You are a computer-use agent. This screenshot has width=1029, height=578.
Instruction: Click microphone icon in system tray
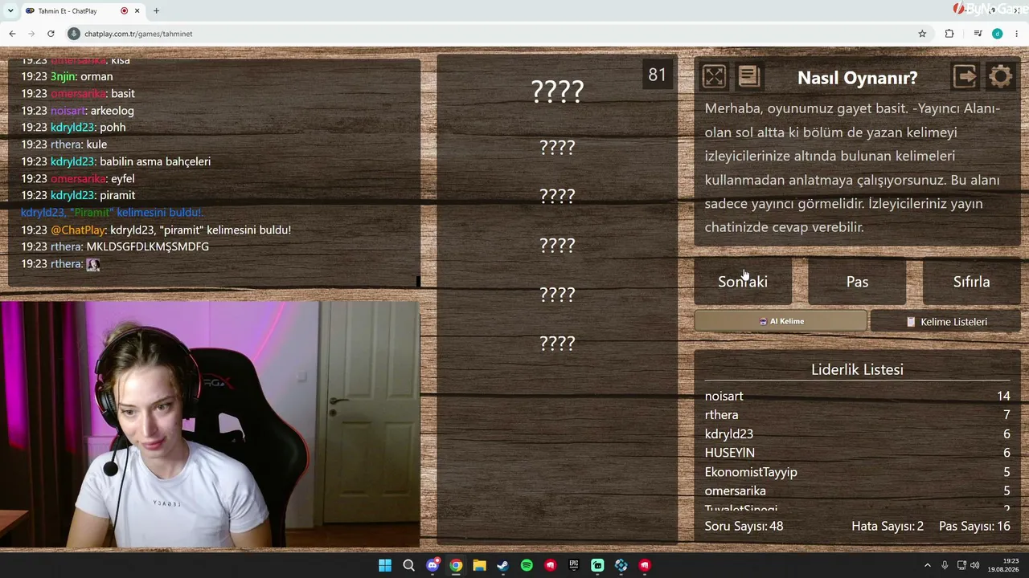tap(945, 565)
